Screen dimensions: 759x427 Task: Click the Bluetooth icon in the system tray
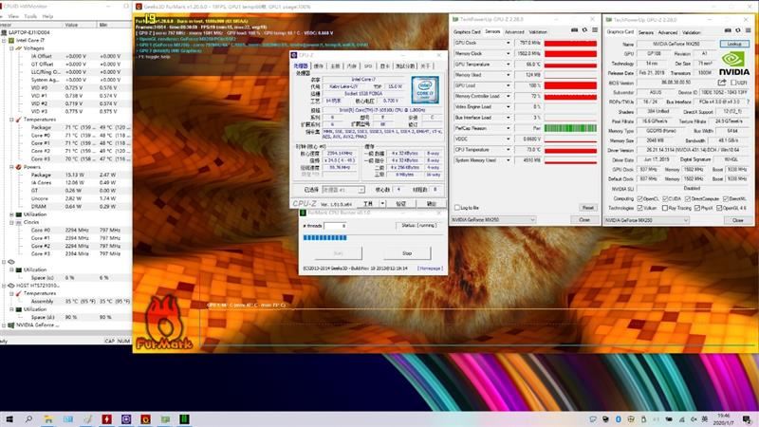coord(619,419)
